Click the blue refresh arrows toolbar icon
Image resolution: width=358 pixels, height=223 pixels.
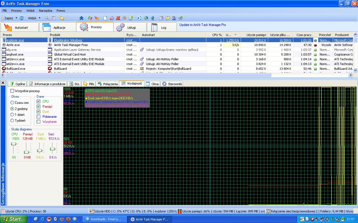tap(21, 18)
